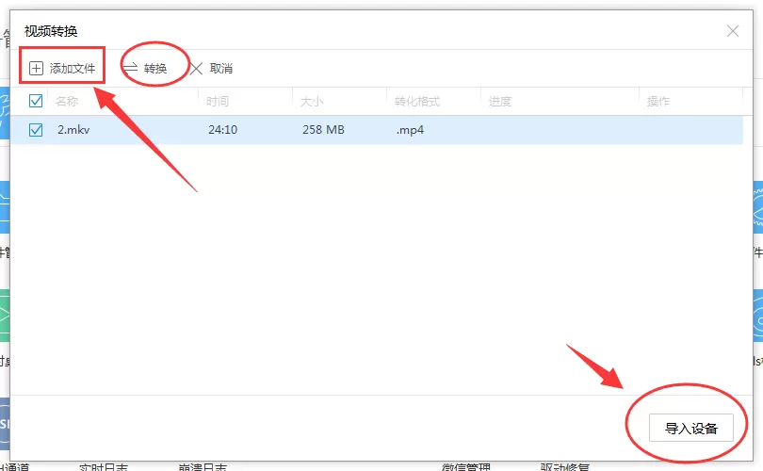Cancel using the 取消 label
This screenshot has width=763, height=471.
click(x=221, y=69)
